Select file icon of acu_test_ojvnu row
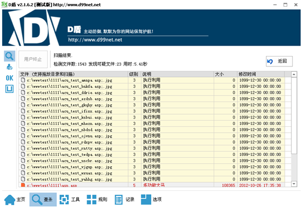This screenshot has height=209, width=303. coord(23,136)
